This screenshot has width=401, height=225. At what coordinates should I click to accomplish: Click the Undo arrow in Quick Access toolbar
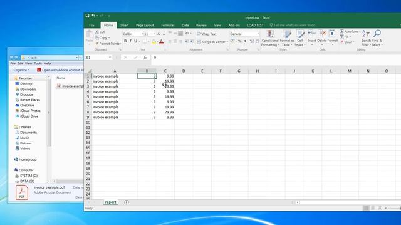[x=93, y=16]
